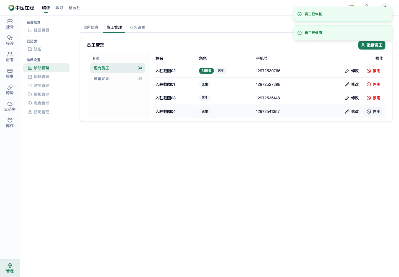
Task: Click the 邀请员工 button
Action: [372, 45]
